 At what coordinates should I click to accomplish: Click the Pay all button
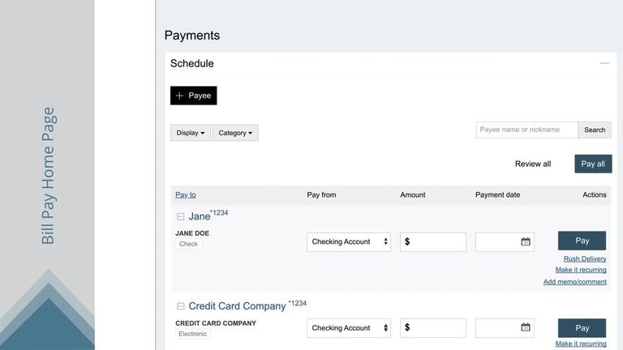pos(593,164)
